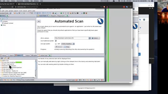Open macOS Spotlight search icon
The image size is (168, 94).
pos(149,1)
